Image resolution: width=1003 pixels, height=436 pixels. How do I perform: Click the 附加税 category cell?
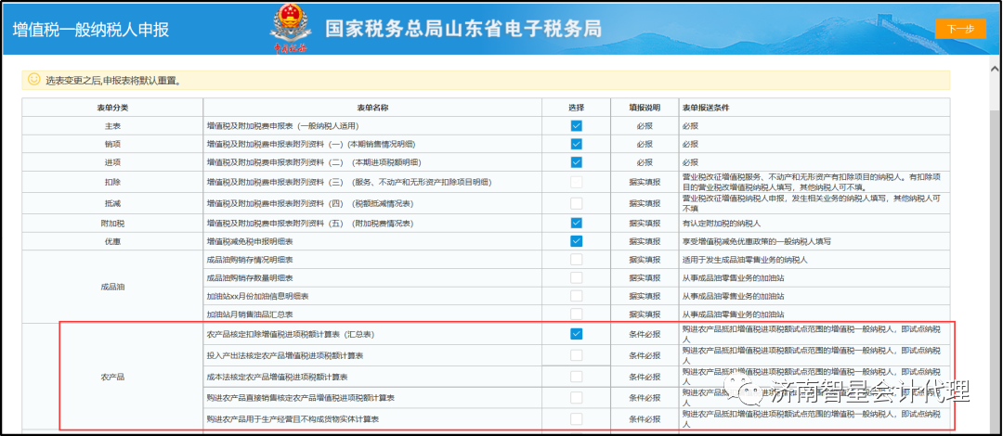click(x=112, y=224)
